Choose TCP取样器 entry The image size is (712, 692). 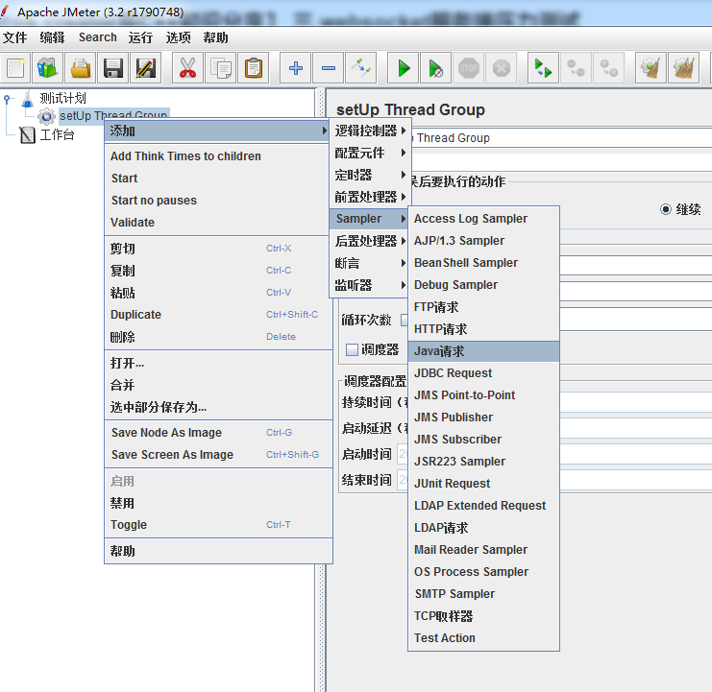click(x=483, y=616)
